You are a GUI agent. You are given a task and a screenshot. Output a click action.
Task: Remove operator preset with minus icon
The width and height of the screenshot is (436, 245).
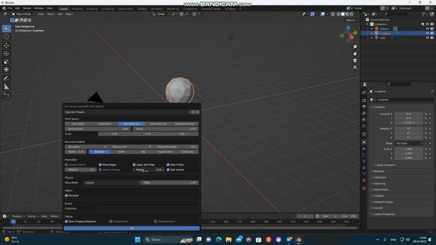point(198,112)
